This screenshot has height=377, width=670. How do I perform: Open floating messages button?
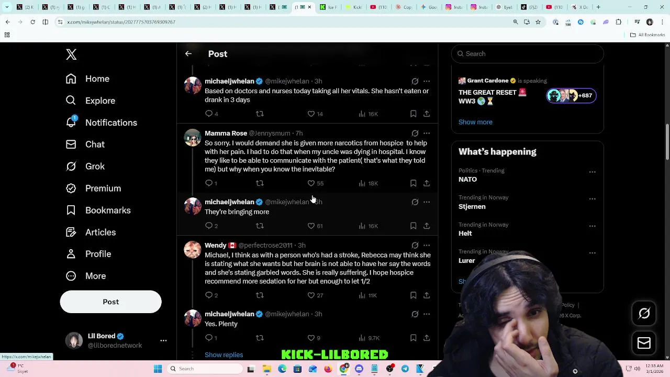pos(644,343)
